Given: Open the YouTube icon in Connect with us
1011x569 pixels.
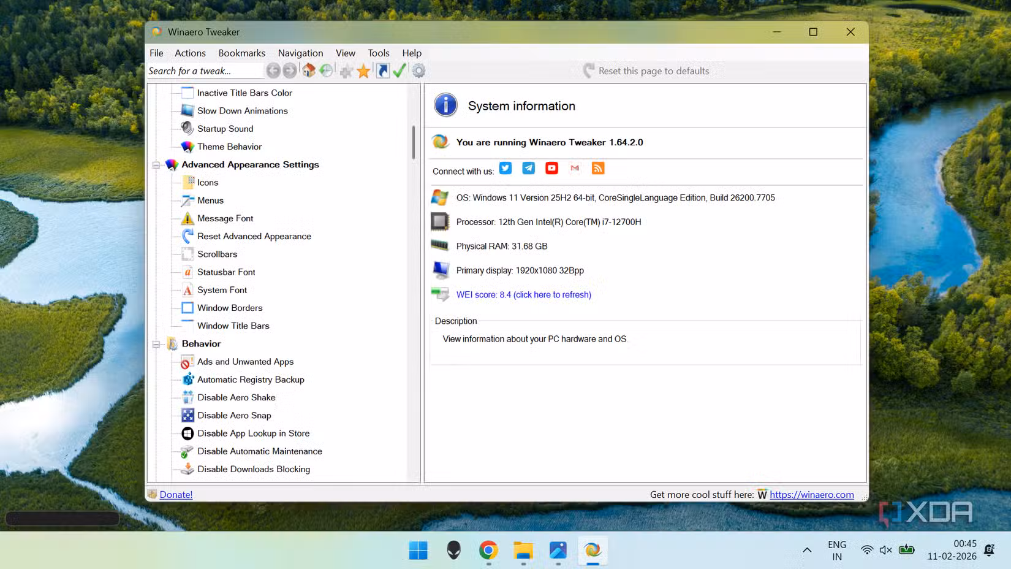Looking at the screenshot, I should (x=552, y=168).
